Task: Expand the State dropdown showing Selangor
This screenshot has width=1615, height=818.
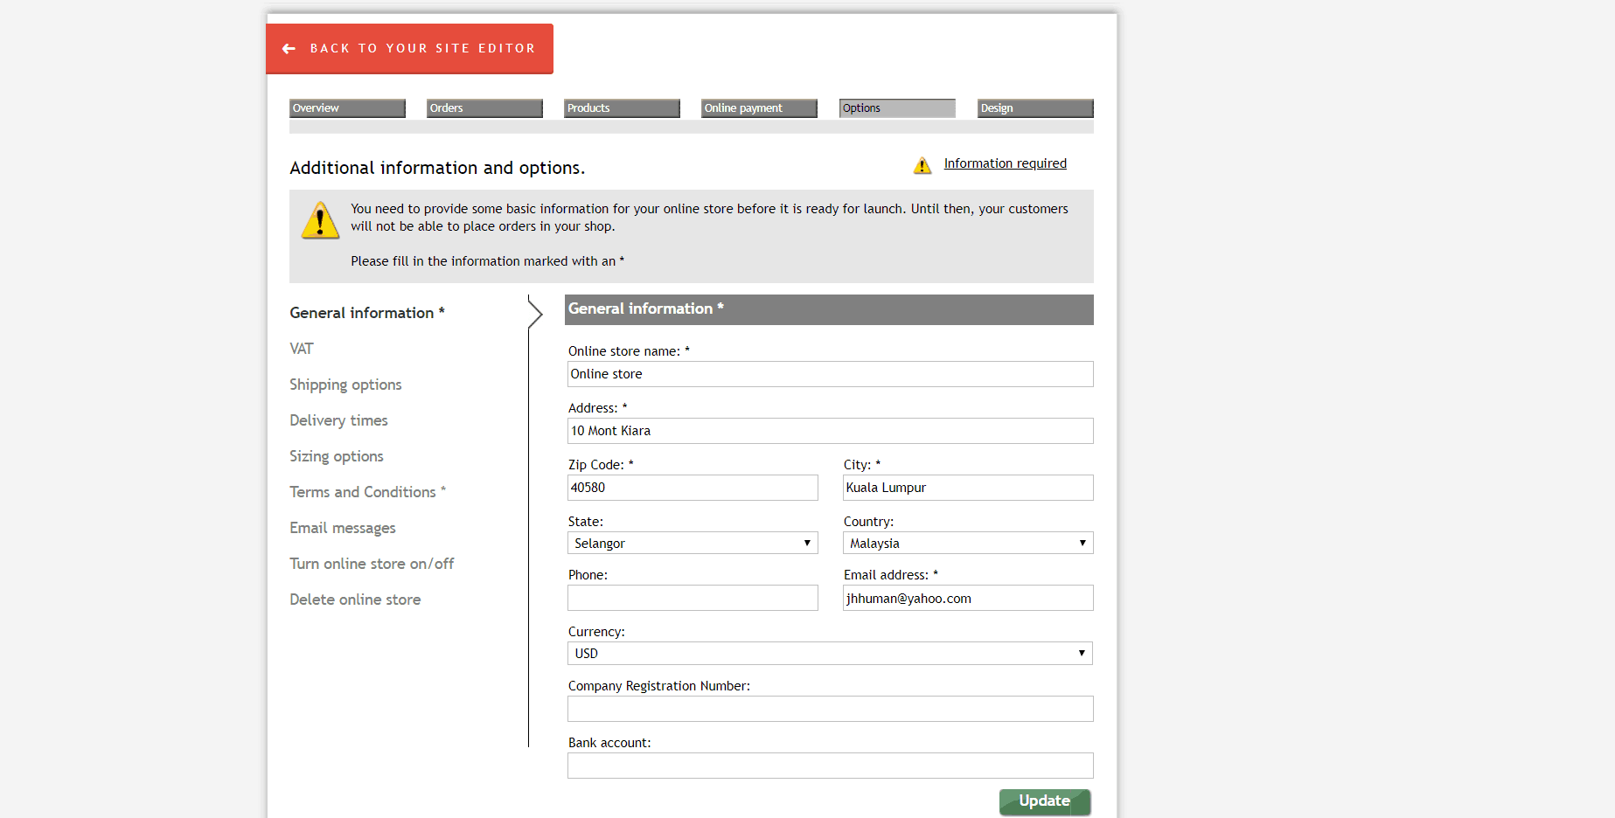Action: coord(693,543)
